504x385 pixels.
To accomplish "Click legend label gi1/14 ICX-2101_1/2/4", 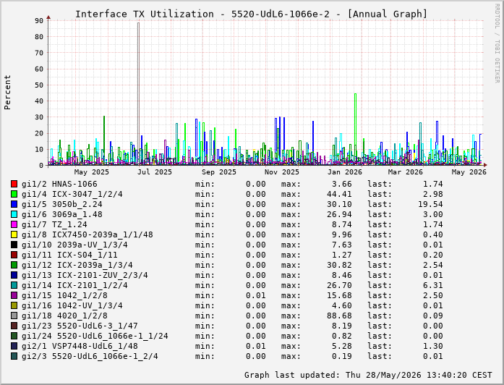I will (74, 285).
